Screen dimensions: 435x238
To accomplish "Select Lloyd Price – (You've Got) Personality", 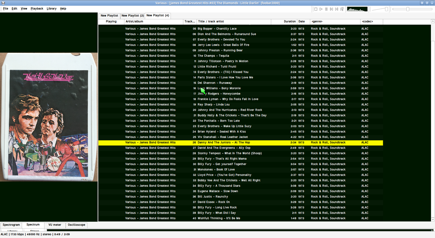I will point(241,175).
